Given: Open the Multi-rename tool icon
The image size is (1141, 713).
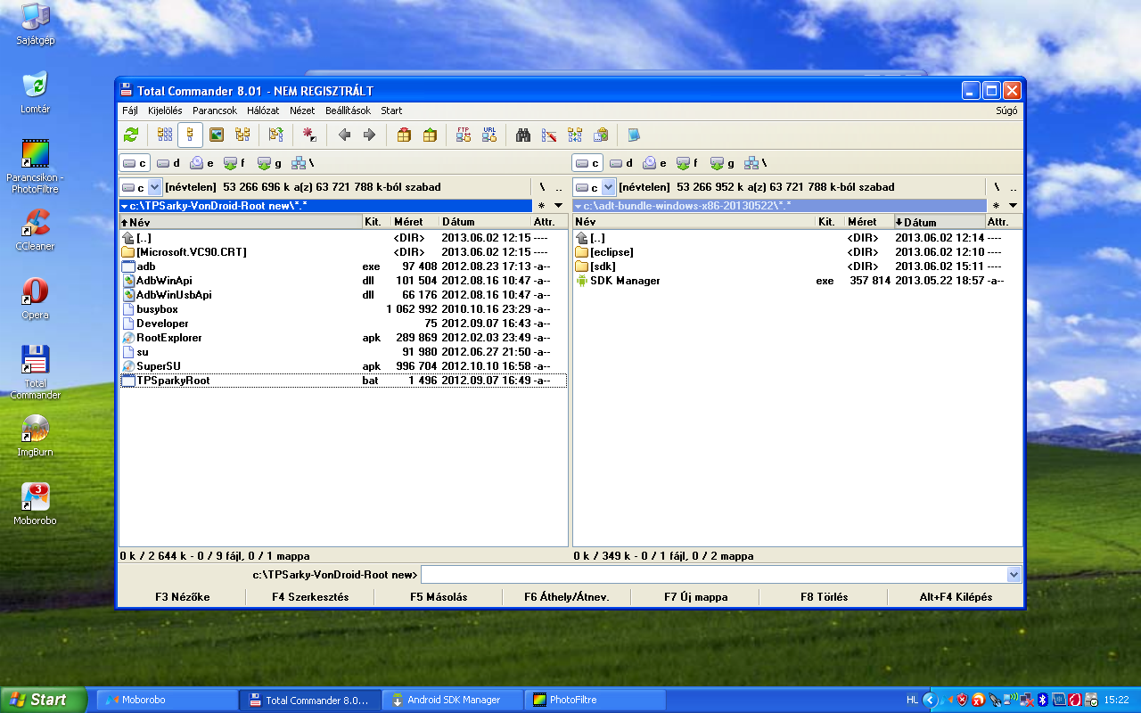Looking at the screenshot, I should click(x=549, y=135).
